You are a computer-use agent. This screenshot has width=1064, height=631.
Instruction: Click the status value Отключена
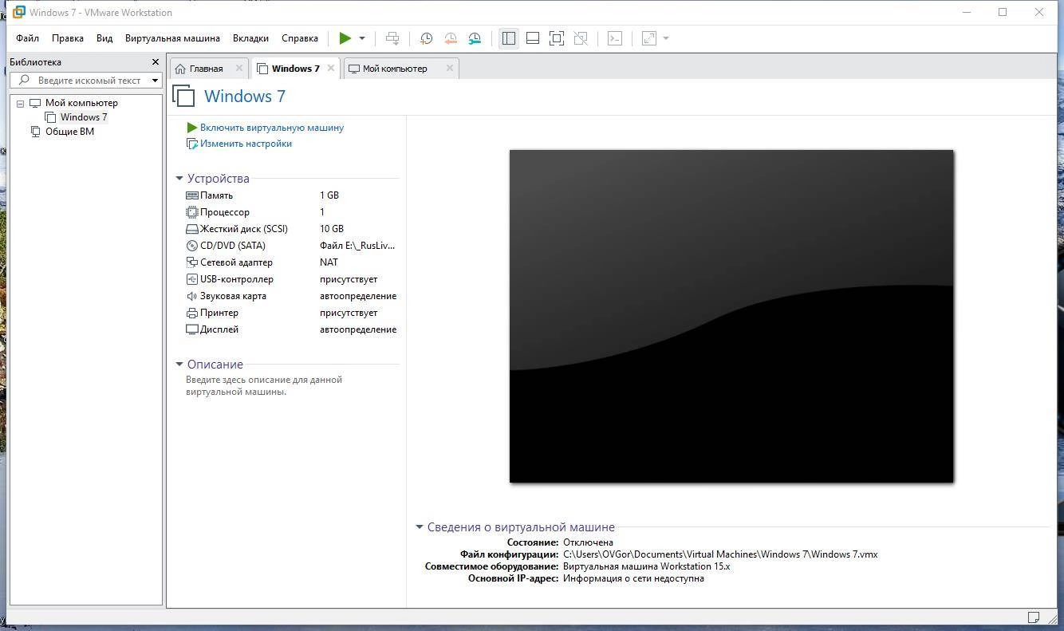588,542
